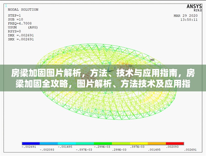Click the ANSYS logo
Image resolution: width=206 pixels, height=156 pixels.
[x=194, y=6]
